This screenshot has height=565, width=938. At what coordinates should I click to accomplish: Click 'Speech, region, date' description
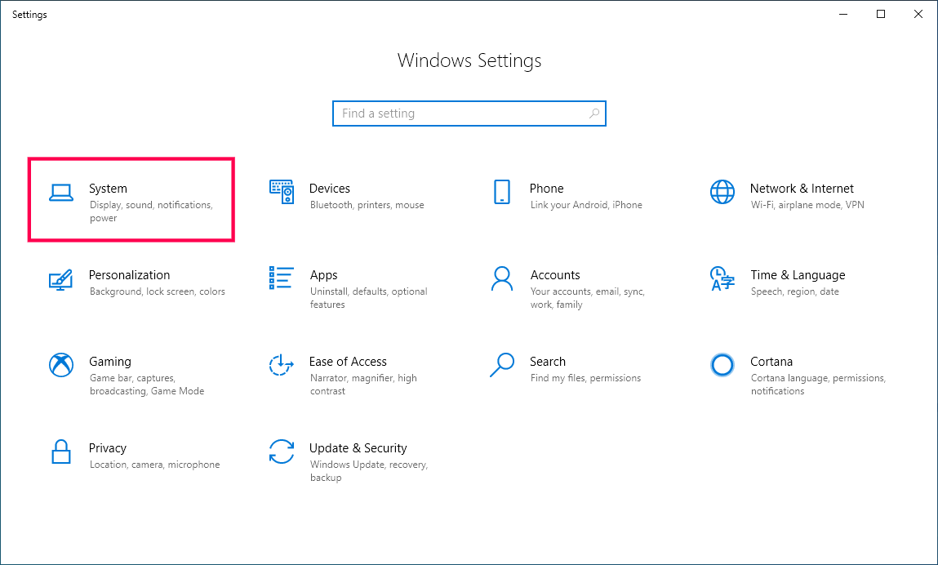795,291
